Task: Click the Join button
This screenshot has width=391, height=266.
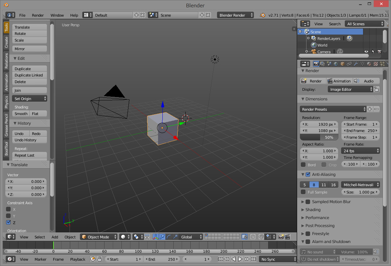Action: tap(29, 90)
